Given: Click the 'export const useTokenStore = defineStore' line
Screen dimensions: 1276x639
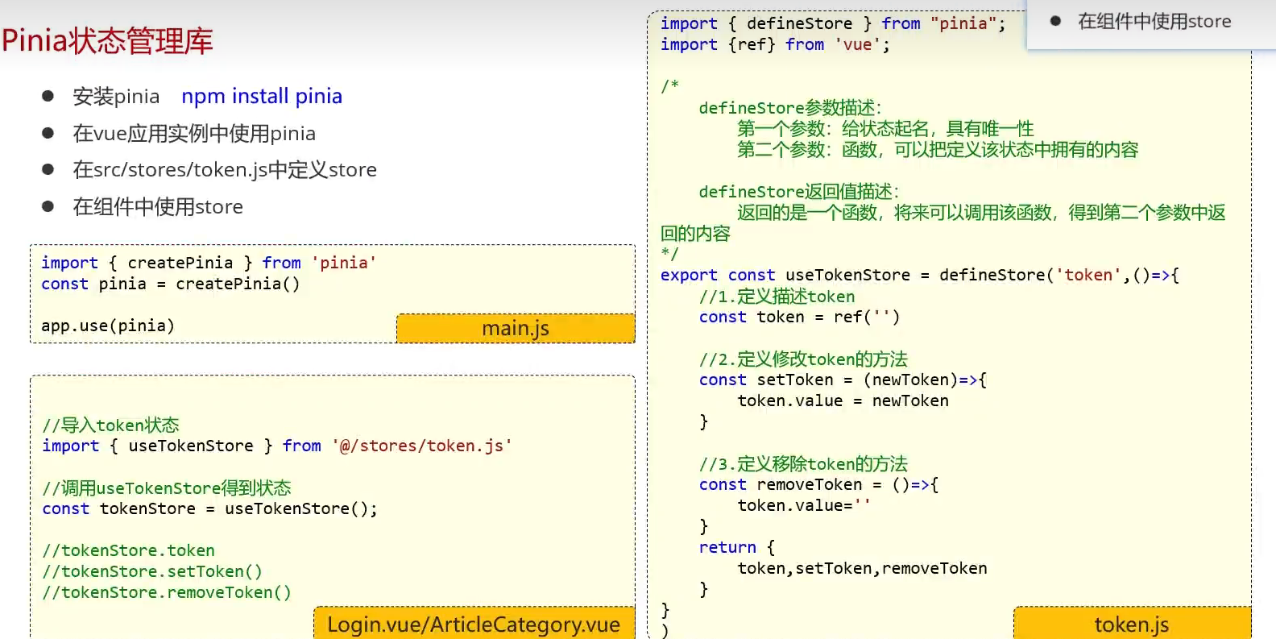Looking at the screenshot, I should click(920, 275).
